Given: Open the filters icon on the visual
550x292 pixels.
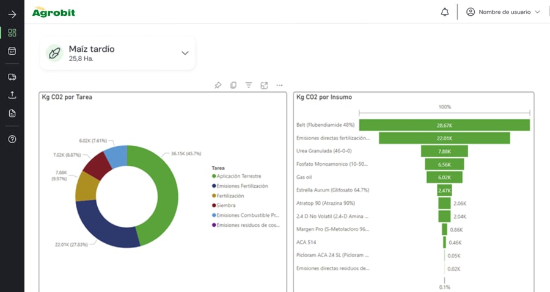Looking at the screenshot, I should [249, 85].
